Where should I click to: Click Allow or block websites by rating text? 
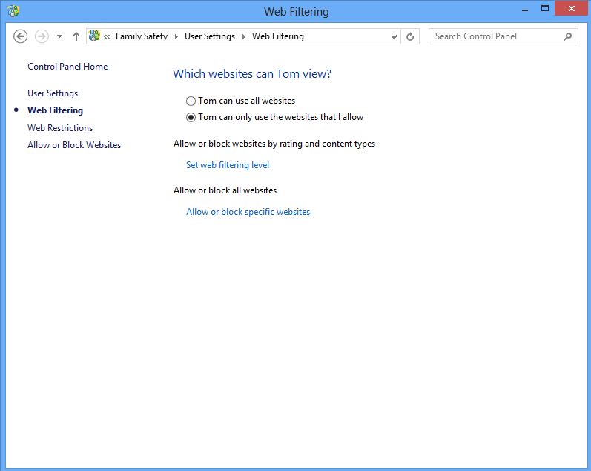pos(274,144)
